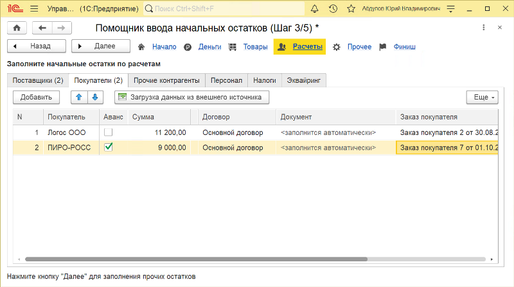Open the Начало step link

pyautogui.click(x=164, y=47)
